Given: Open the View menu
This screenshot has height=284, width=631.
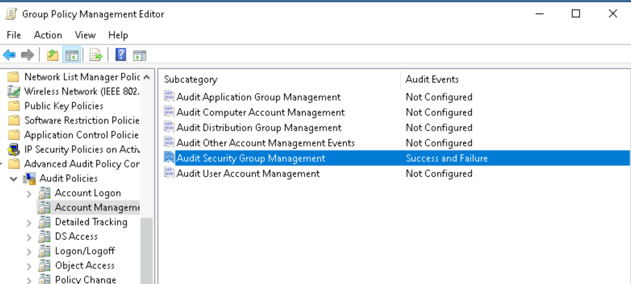Looking at the screenshot, I should (x=85, y=35).
